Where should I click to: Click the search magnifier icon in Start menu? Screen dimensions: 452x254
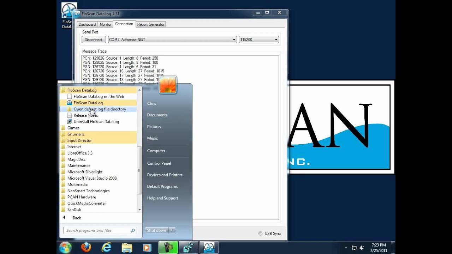point(133,231)
